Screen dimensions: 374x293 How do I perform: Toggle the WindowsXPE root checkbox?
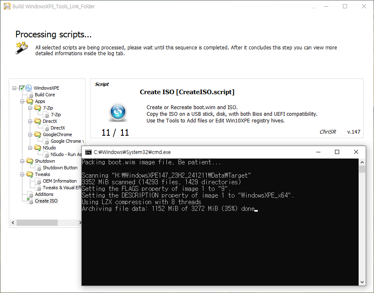[22, 88]
